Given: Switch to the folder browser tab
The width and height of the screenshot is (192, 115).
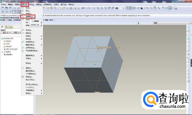Looking at the screenshot, I should 7,27.
